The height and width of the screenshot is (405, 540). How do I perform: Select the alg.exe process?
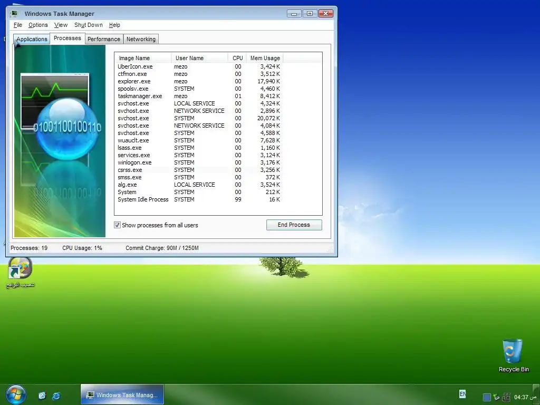(199, 185)
